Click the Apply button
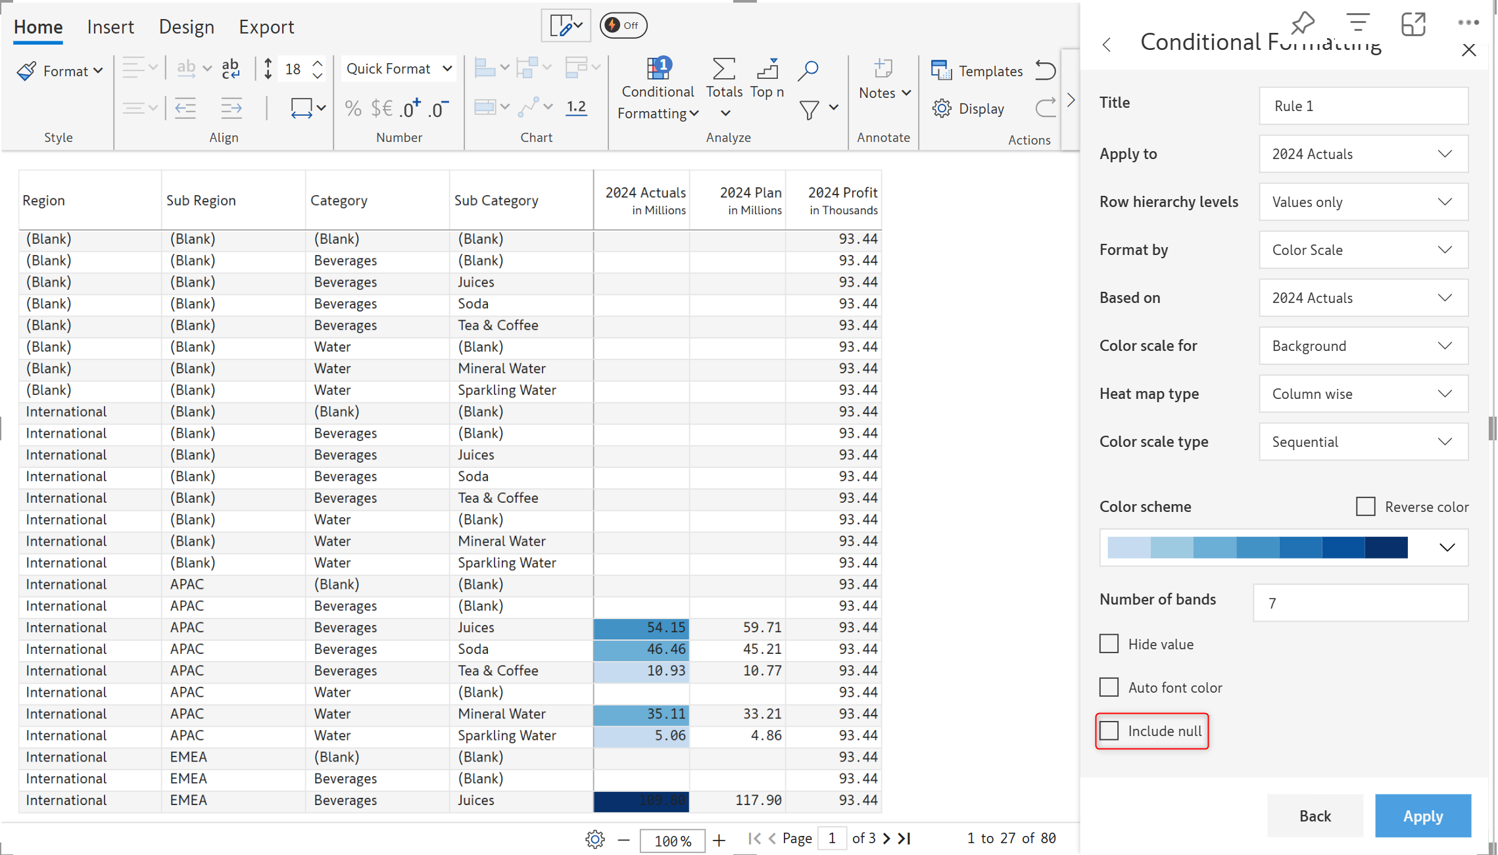The height and width of the screenshot is (855, 1498). pyautogui.click(x=1422, y=816)
